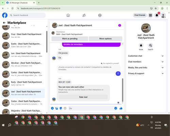Open conversation information purple icon
This screenshot has height=136, width=170.
120,26
